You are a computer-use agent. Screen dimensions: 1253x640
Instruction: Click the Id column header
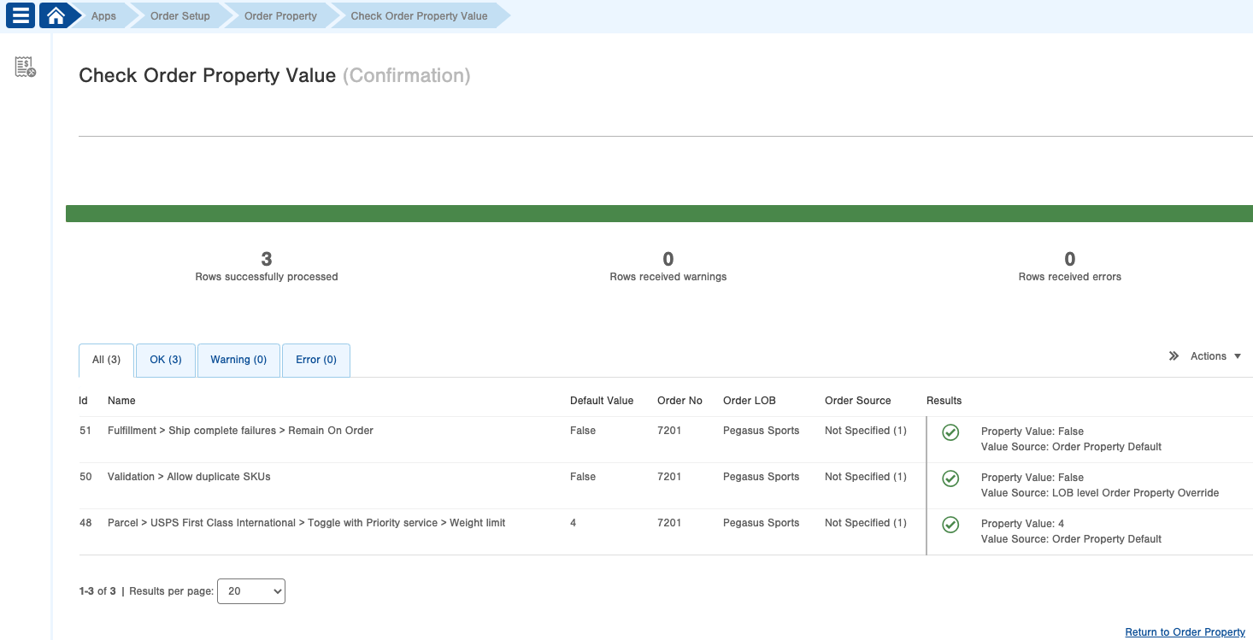[84, 401]
